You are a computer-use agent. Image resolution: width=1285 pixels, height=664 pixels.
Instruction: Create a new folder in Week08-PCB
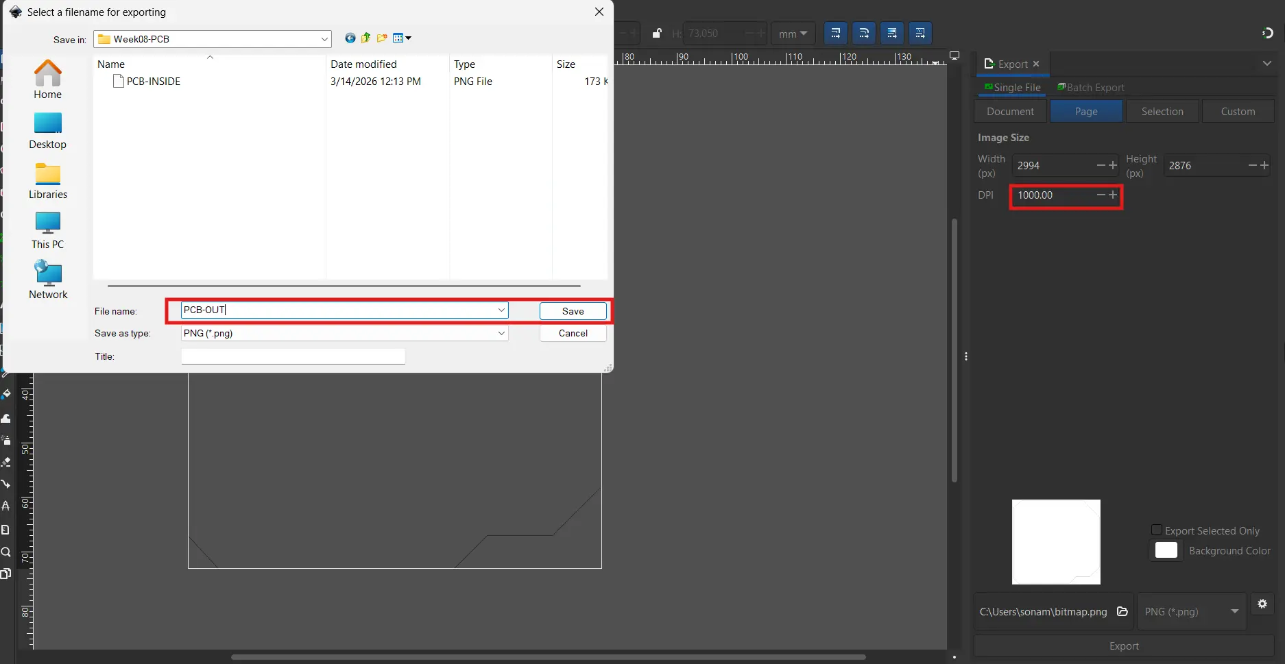click(382, 38)
